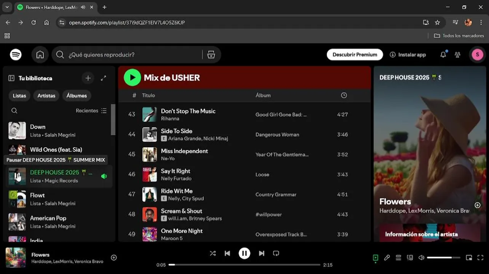This screenshot has height=274, width=489.
Task: Open Country Grammar album link
Action: [276, 194]
